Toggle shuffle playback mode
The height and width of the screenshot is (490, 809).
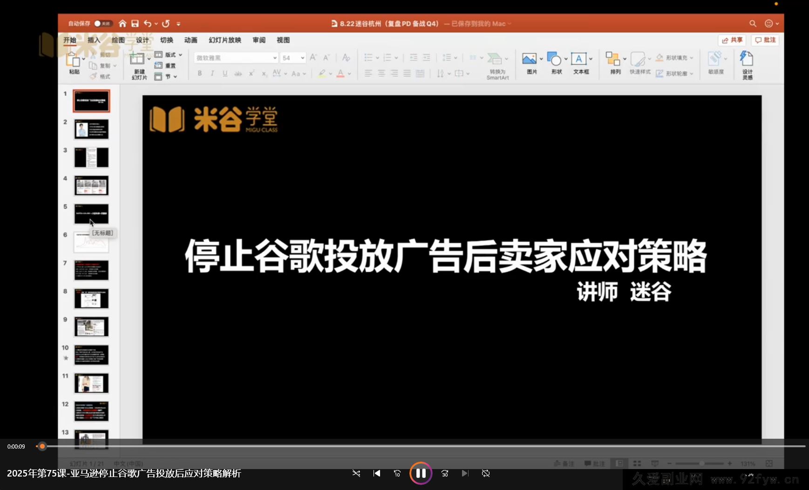356,473
